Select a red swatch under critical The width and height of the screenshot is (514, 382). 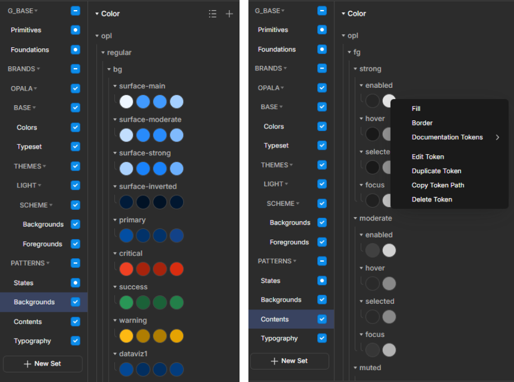[126, 269]
